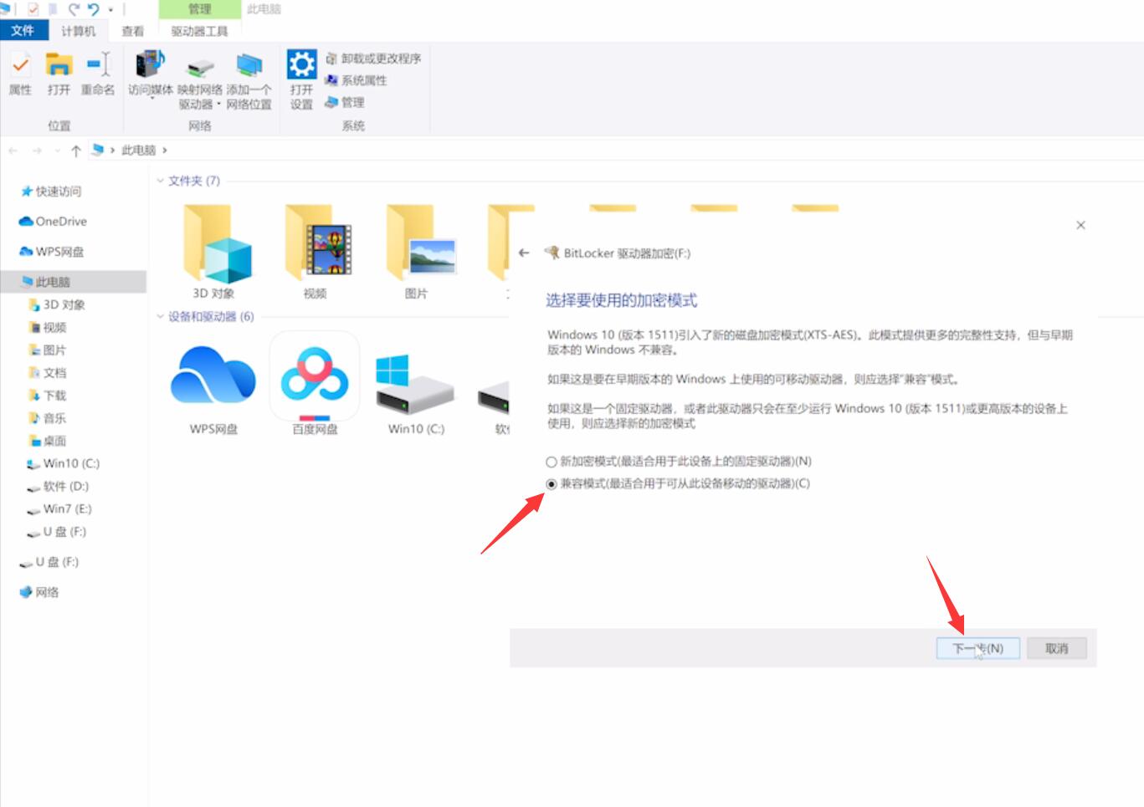Screen dimensions: 1144x807
Task: Click 取消 (Cancel) in BitLocker dialog
Action: pyautogui.click(x=1056, y=648)
